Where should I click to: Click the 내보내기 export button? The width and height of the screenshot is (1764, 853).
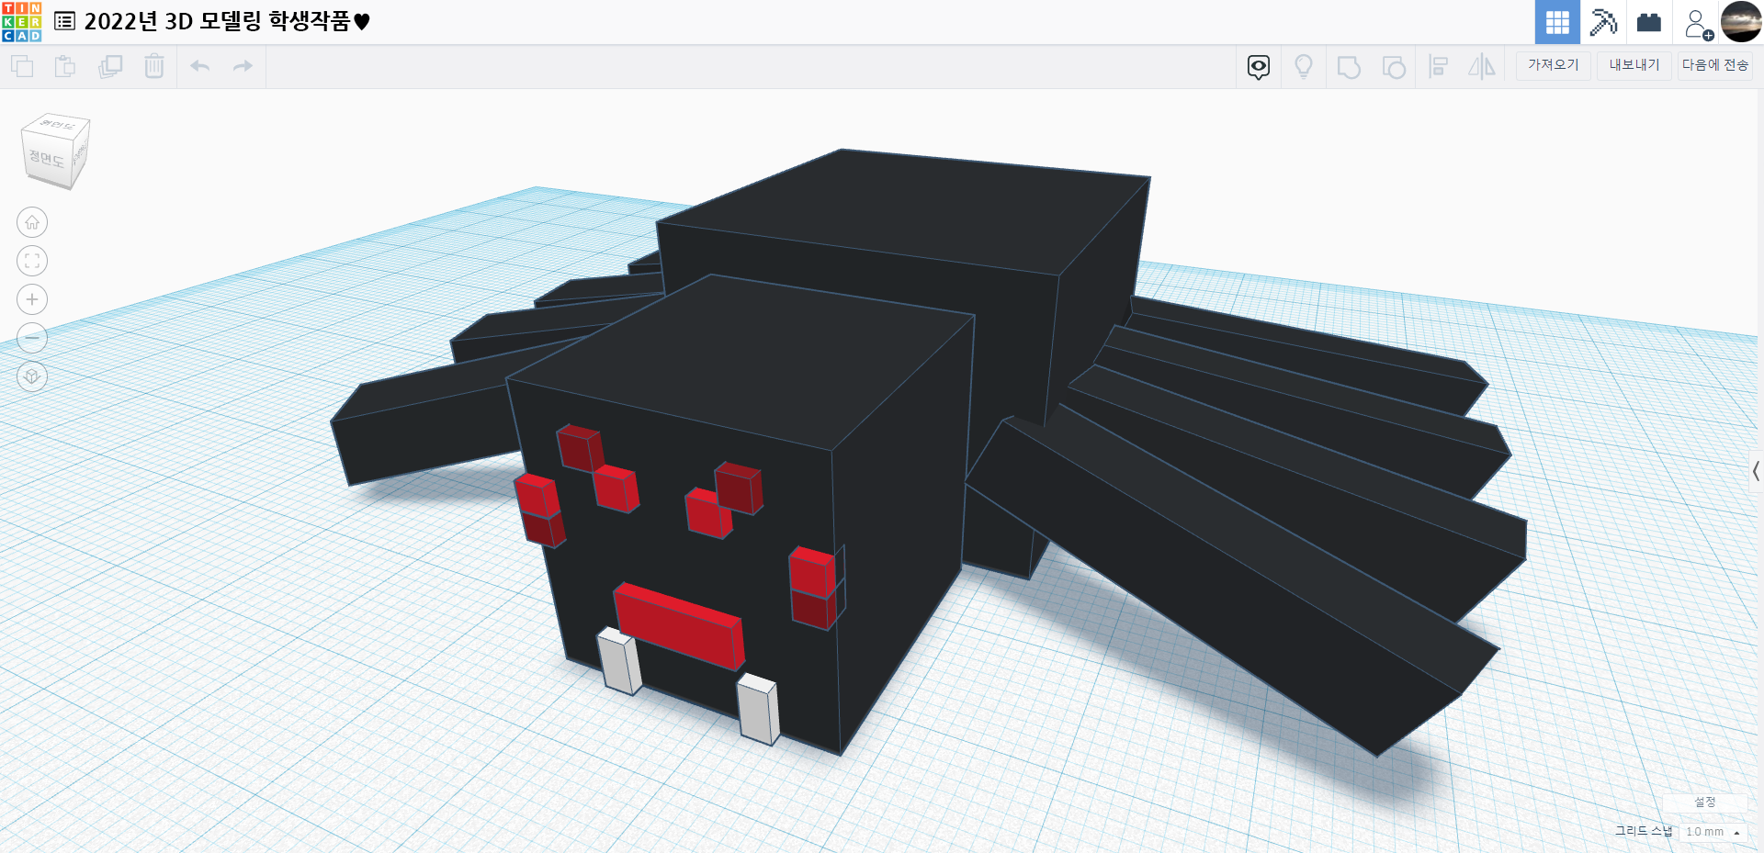1634,65
